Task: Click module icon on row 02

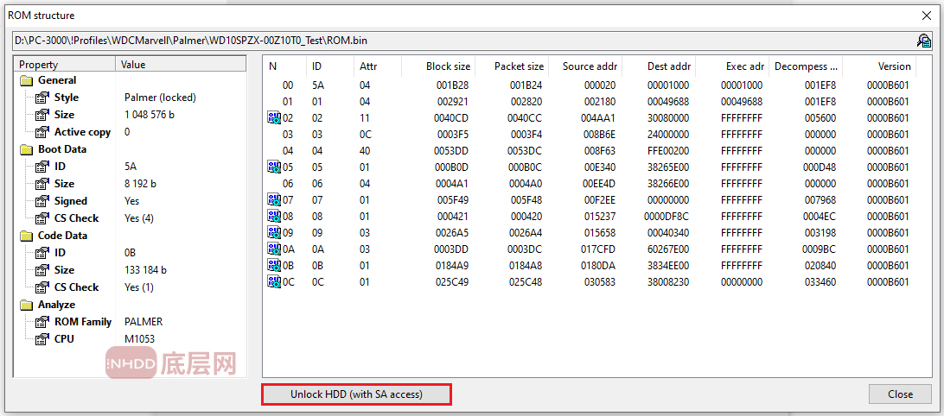Action: 274,118
